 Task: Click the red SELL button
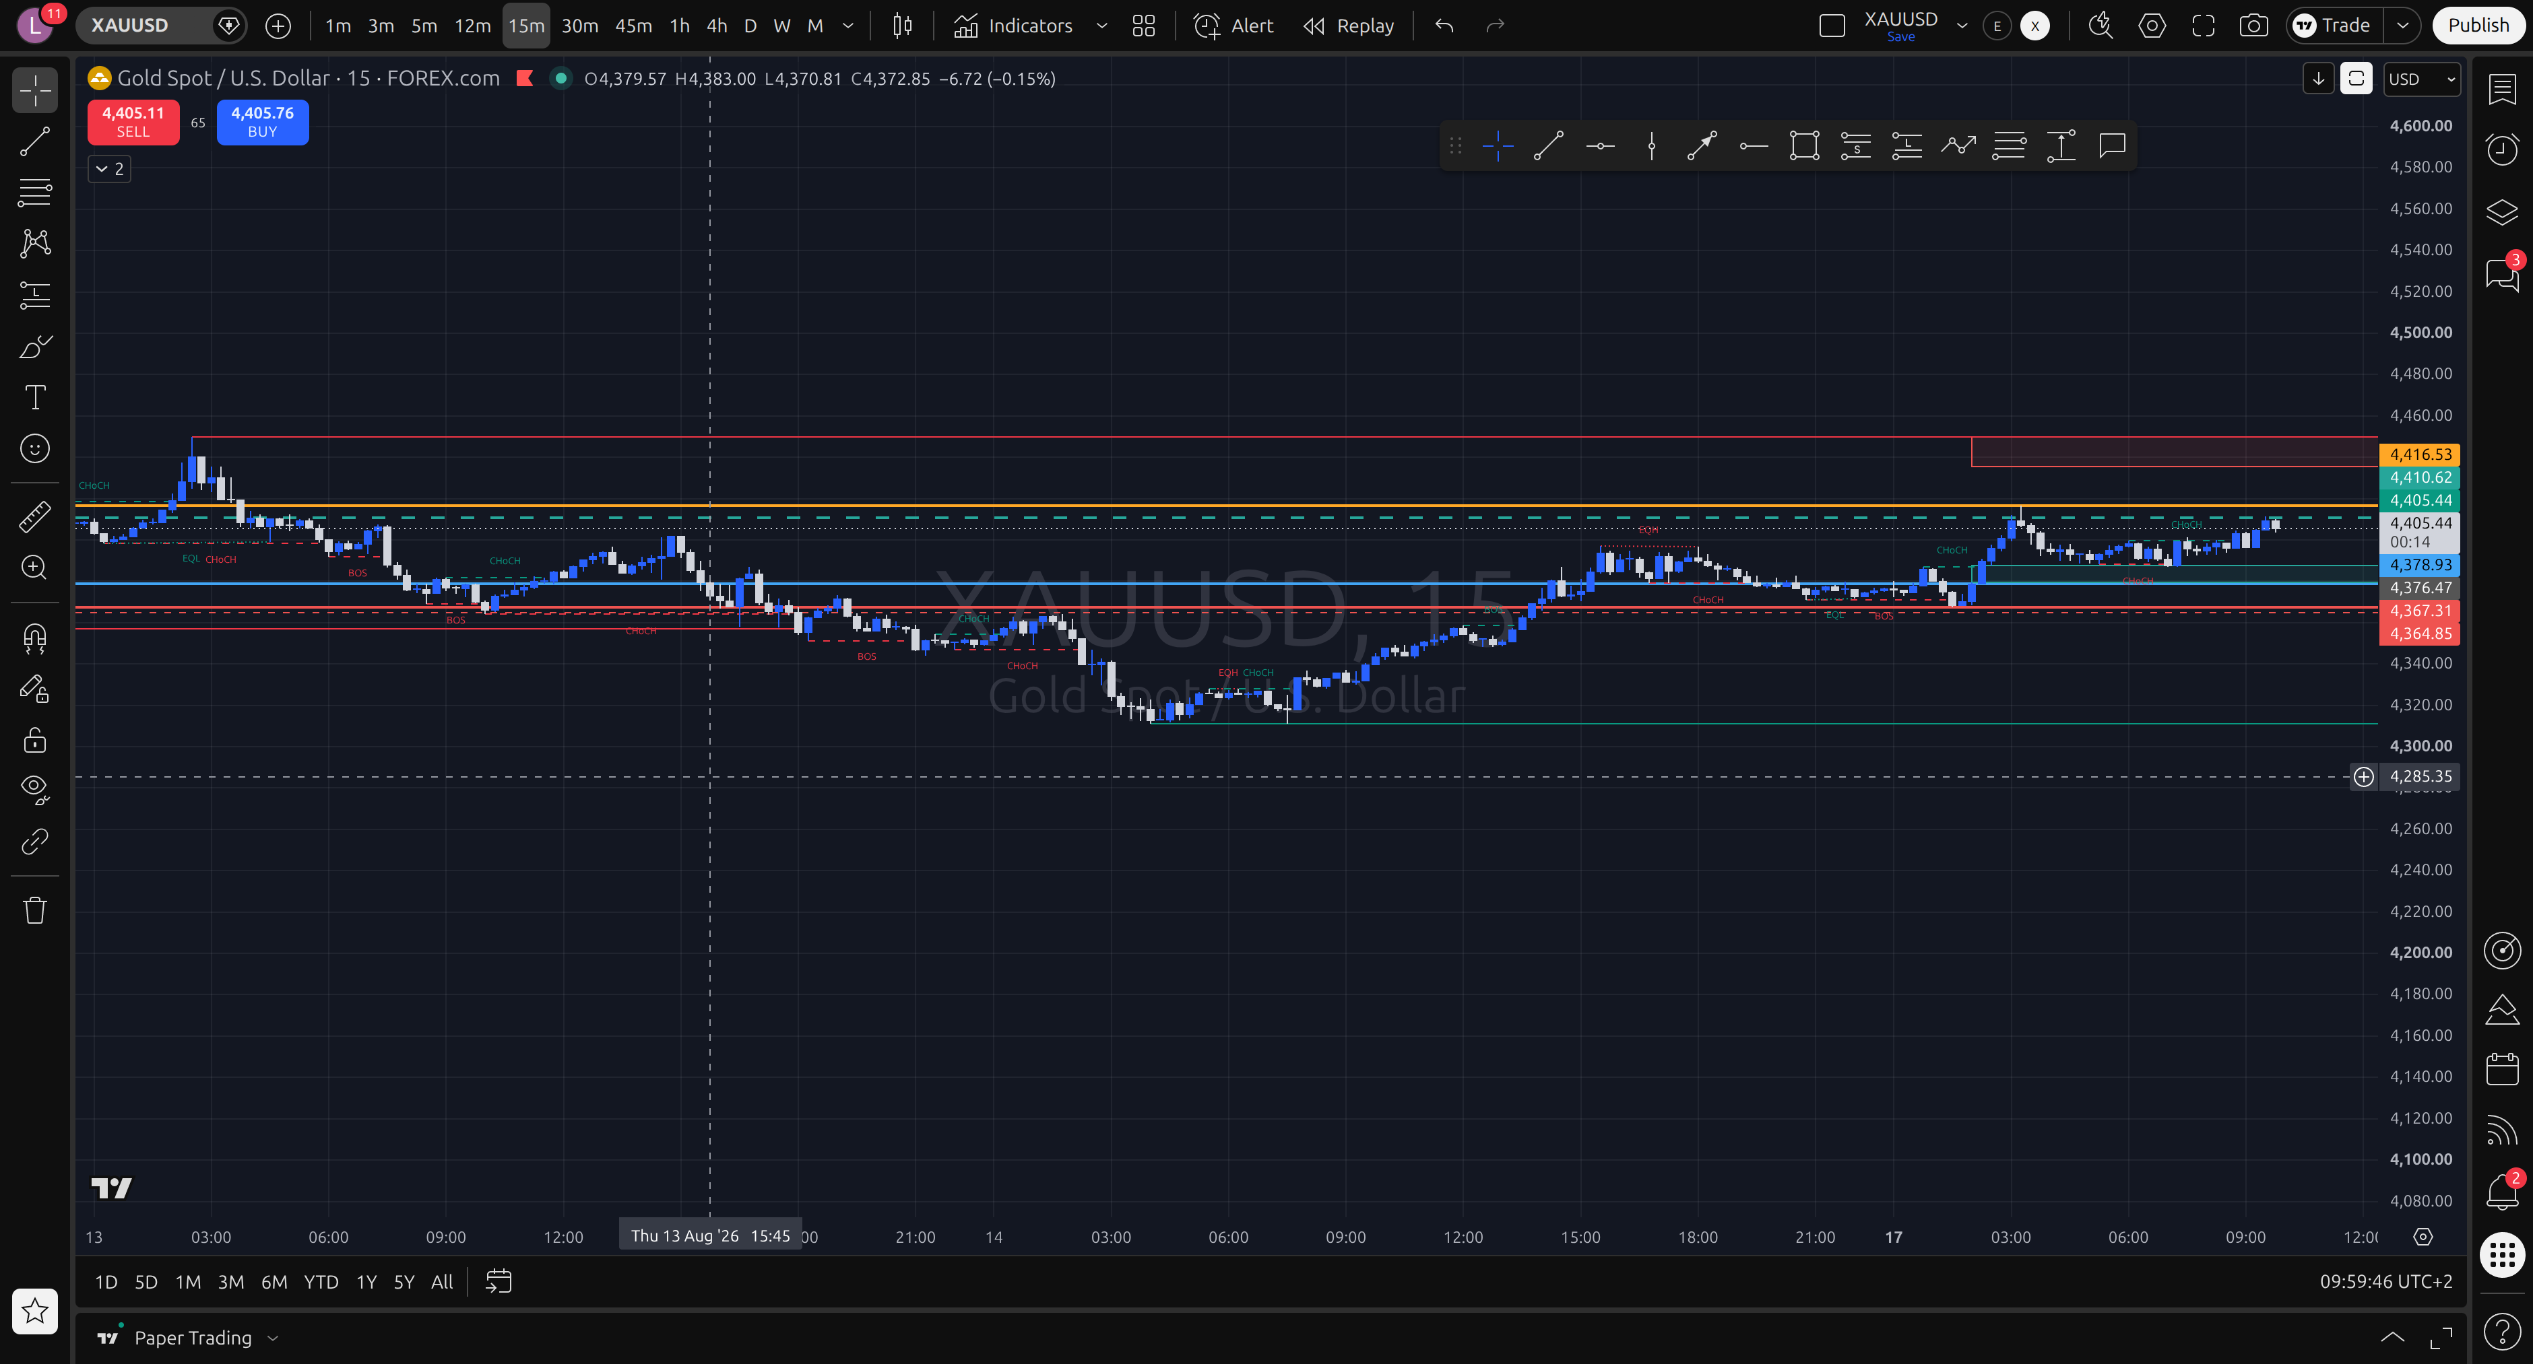point(134,122)
